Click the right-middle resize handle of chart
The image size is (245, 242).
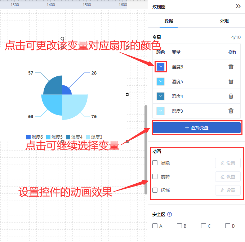127,94
